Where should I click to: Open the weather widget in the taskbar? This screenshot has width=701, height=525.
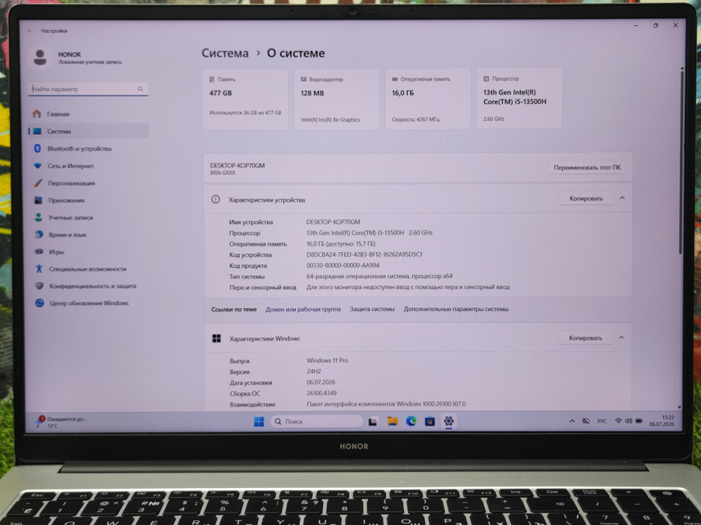[62, 422]
